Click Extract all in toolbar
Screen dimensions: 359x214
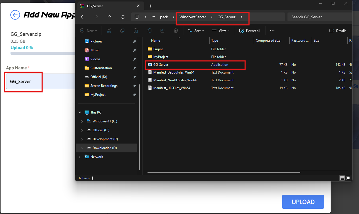click(250, 31)
